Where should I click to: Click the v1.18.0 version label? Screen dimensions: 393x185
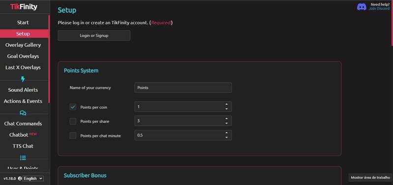pyautogui.click(x=10, y=179)
